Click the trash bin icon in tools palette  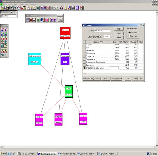(3, 55)
